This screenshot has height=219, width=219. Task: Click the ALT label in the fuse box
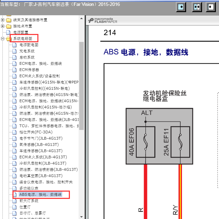pos(147,113)
